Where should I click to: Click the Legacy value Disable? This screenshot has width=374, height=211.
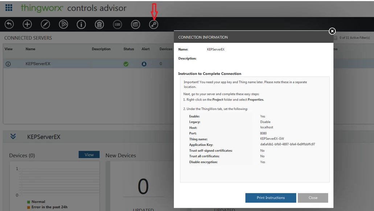[x=265, y=122]
